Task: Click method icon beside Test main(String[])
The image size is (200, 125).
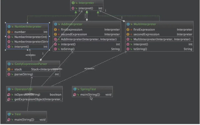Action: [x=9, y=120]
